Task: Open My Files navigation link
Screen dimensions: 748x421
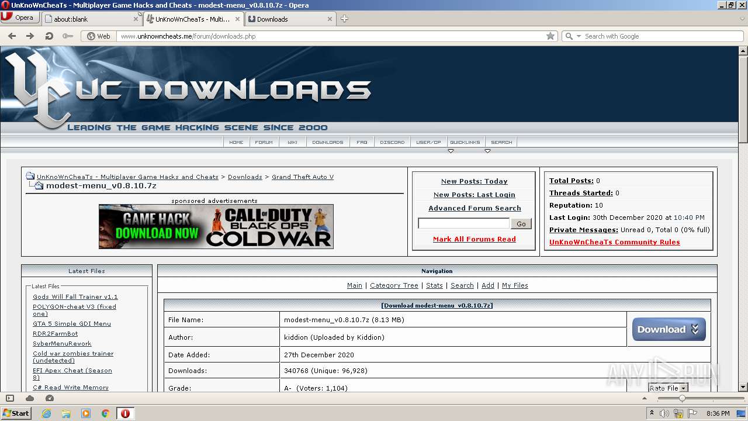Action: pos(515,285)
